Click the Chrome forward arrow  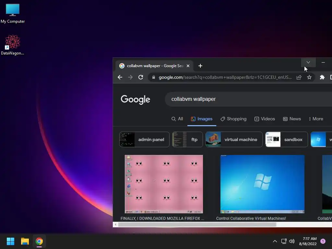[130, 77]
